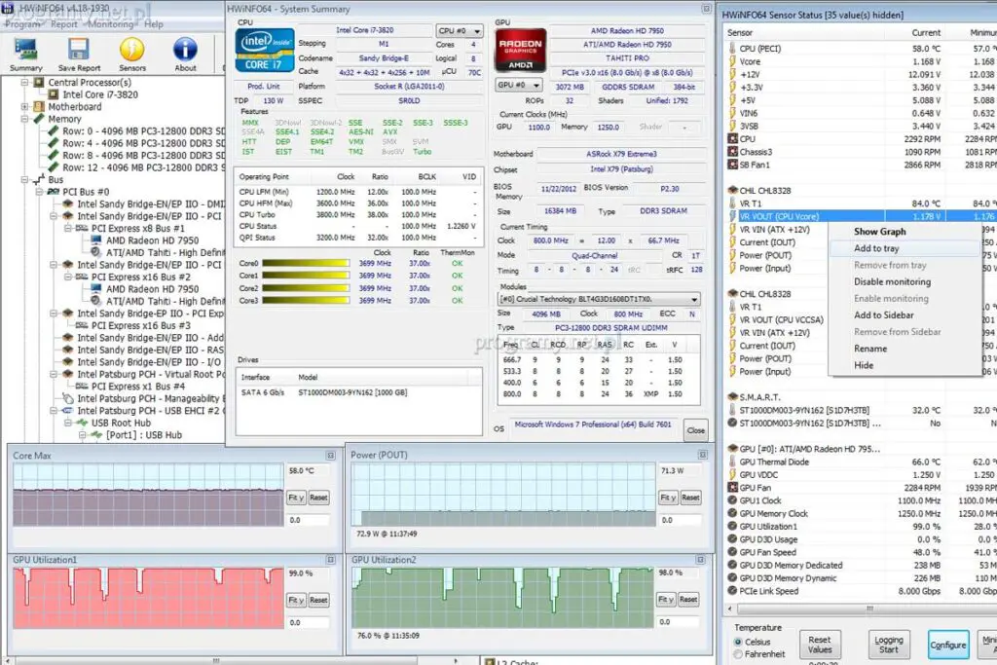
Task: Collapse the Bus tree node
Action: pos(24,179)
